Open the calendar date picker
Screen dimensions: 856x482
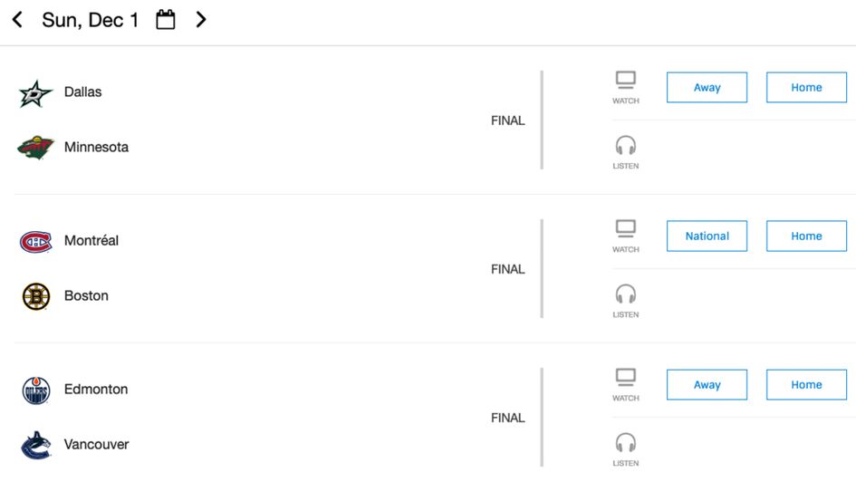[x=166, y=19]
